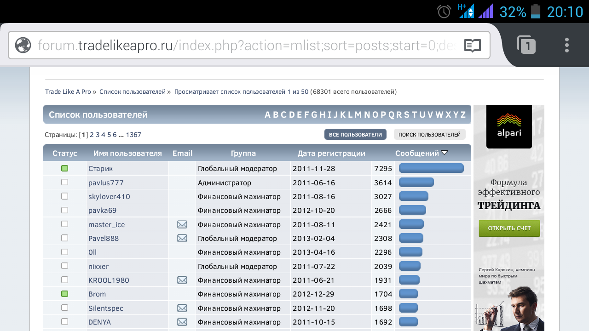The width and height of the screenshot is (589, 331).
Task: Open profile of user Старик
Action: 100,169
